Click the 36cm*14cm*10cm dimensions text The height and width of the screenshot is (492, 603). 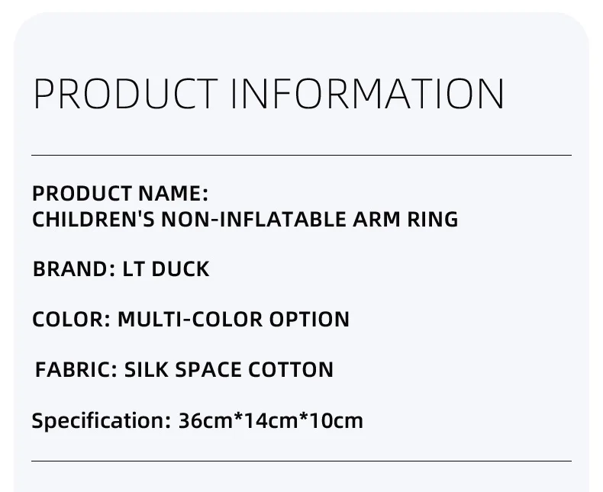coord(271,420)
